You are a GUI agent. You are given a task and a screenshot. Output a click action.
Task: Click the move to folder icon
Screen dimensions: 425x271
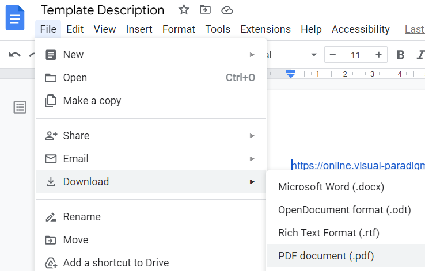click(x=205, y=10)
